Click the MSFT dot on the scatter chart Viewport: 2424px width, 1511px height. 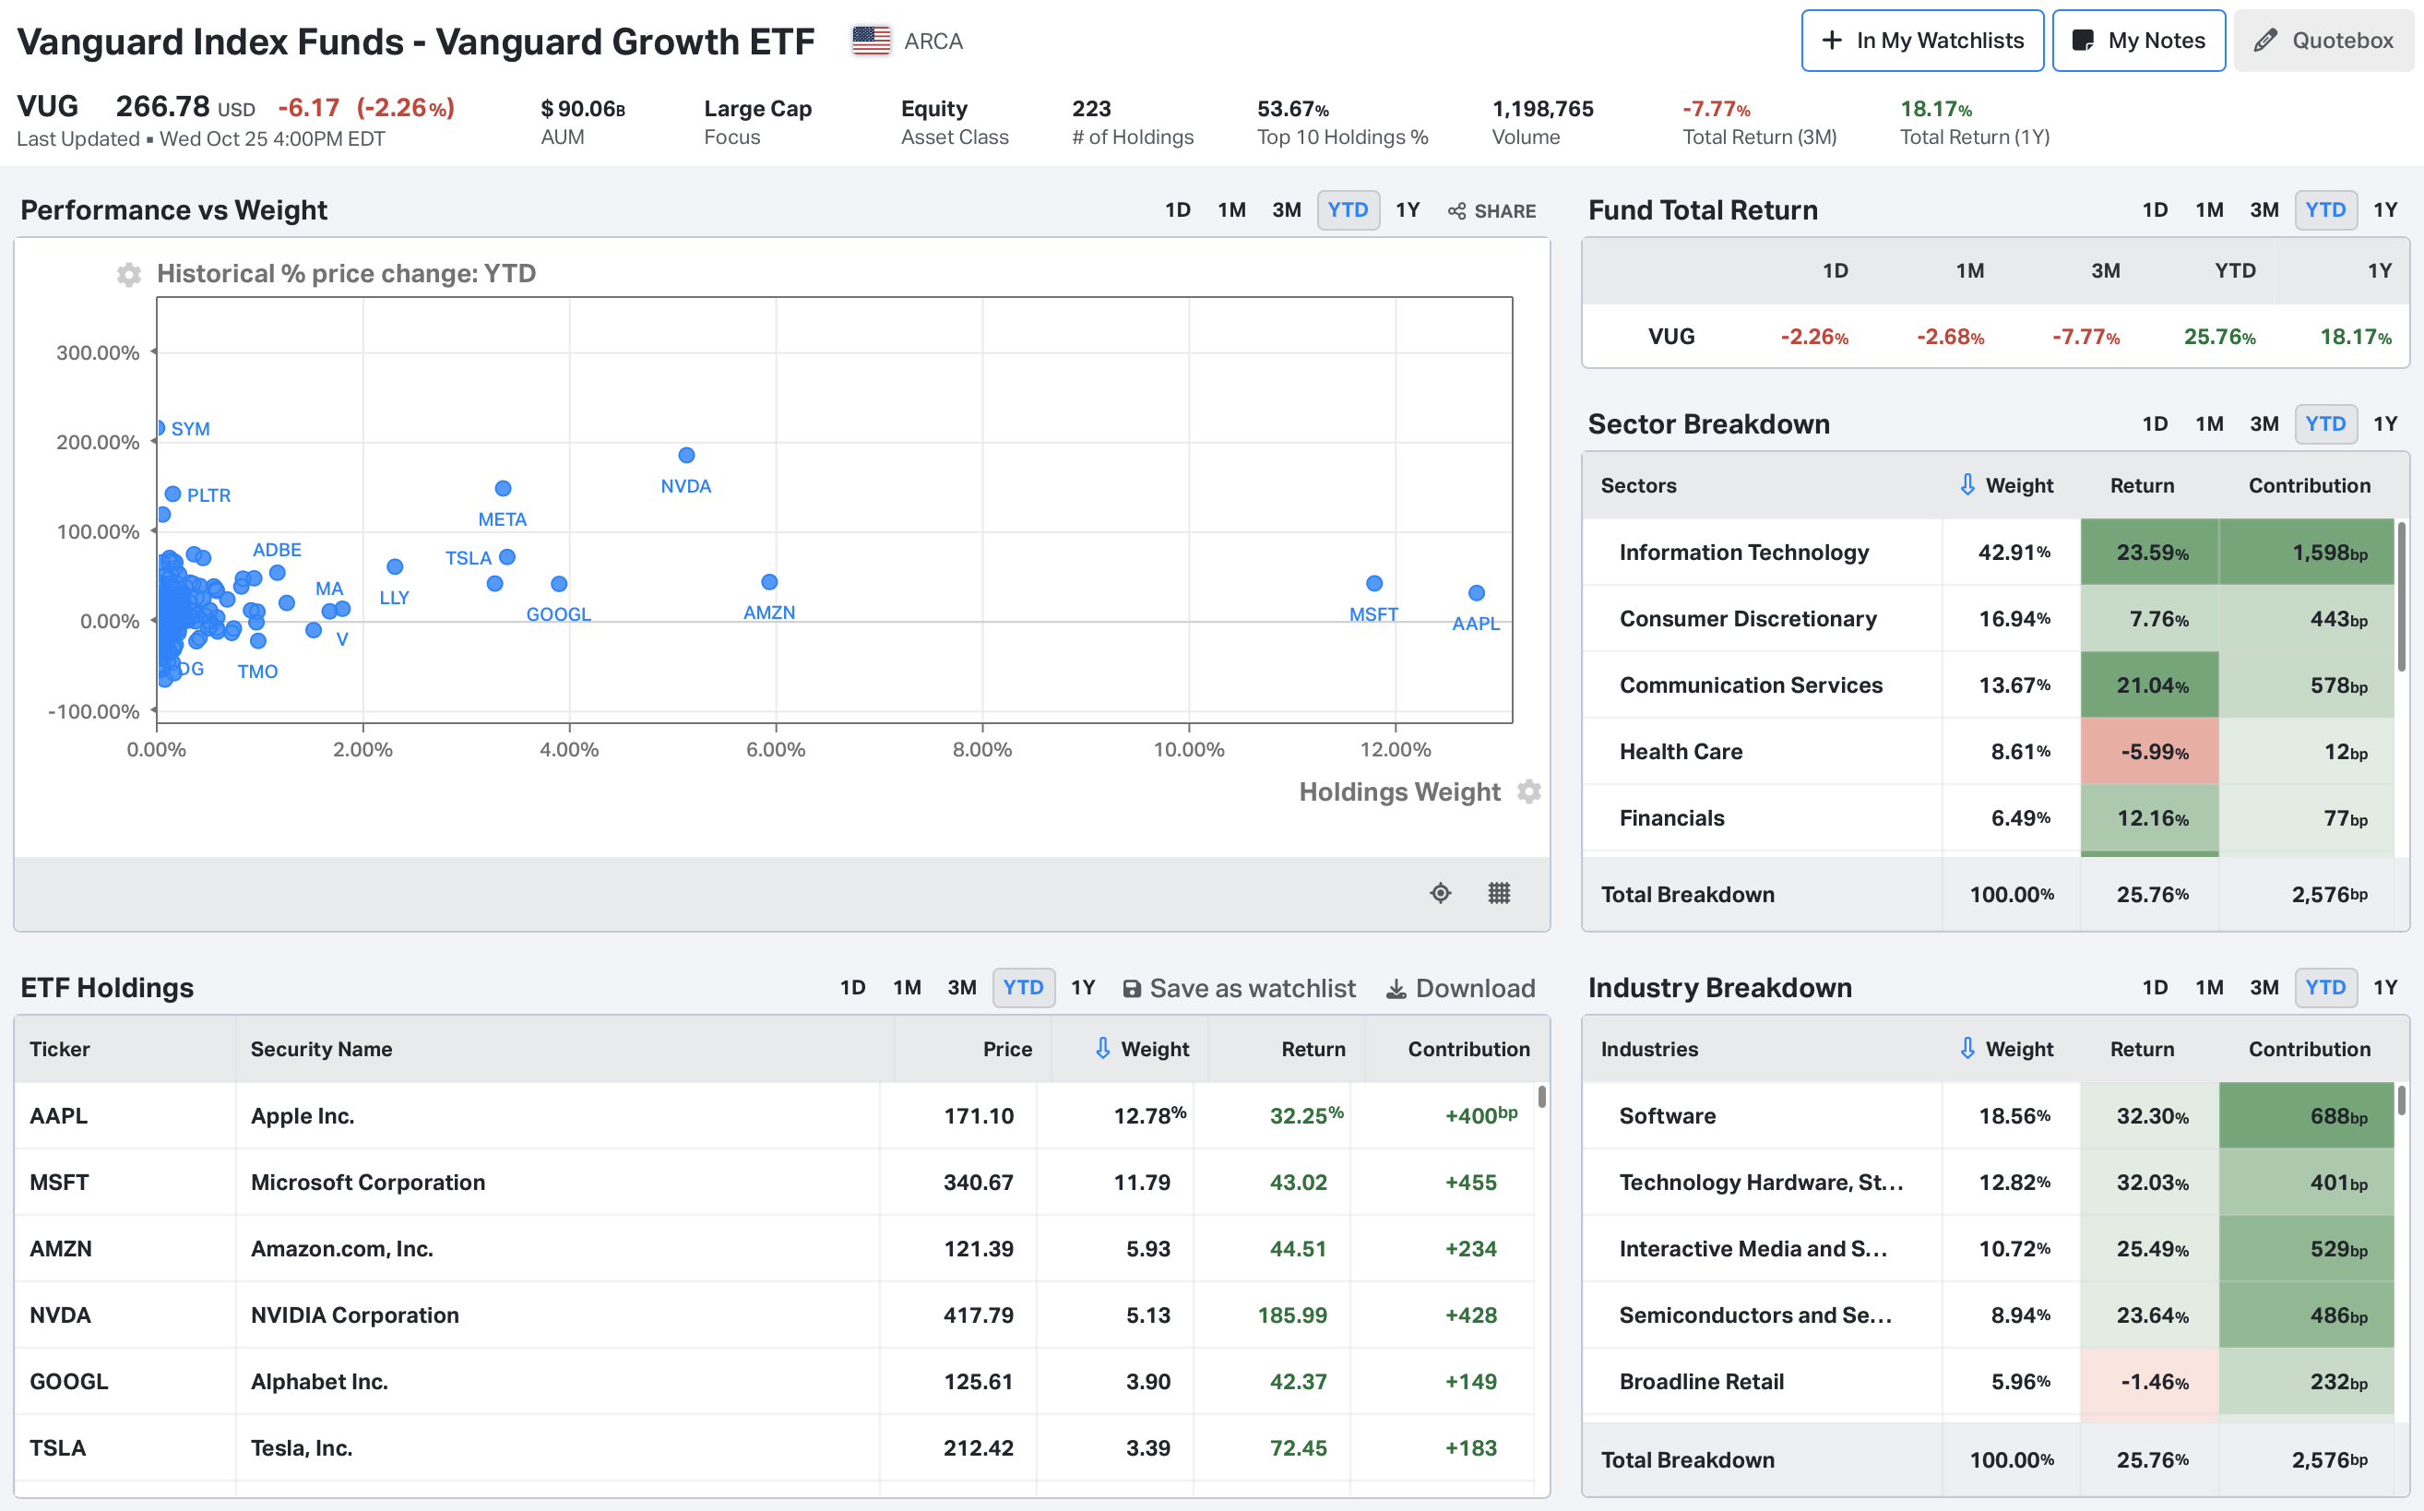pos(1373,583)
